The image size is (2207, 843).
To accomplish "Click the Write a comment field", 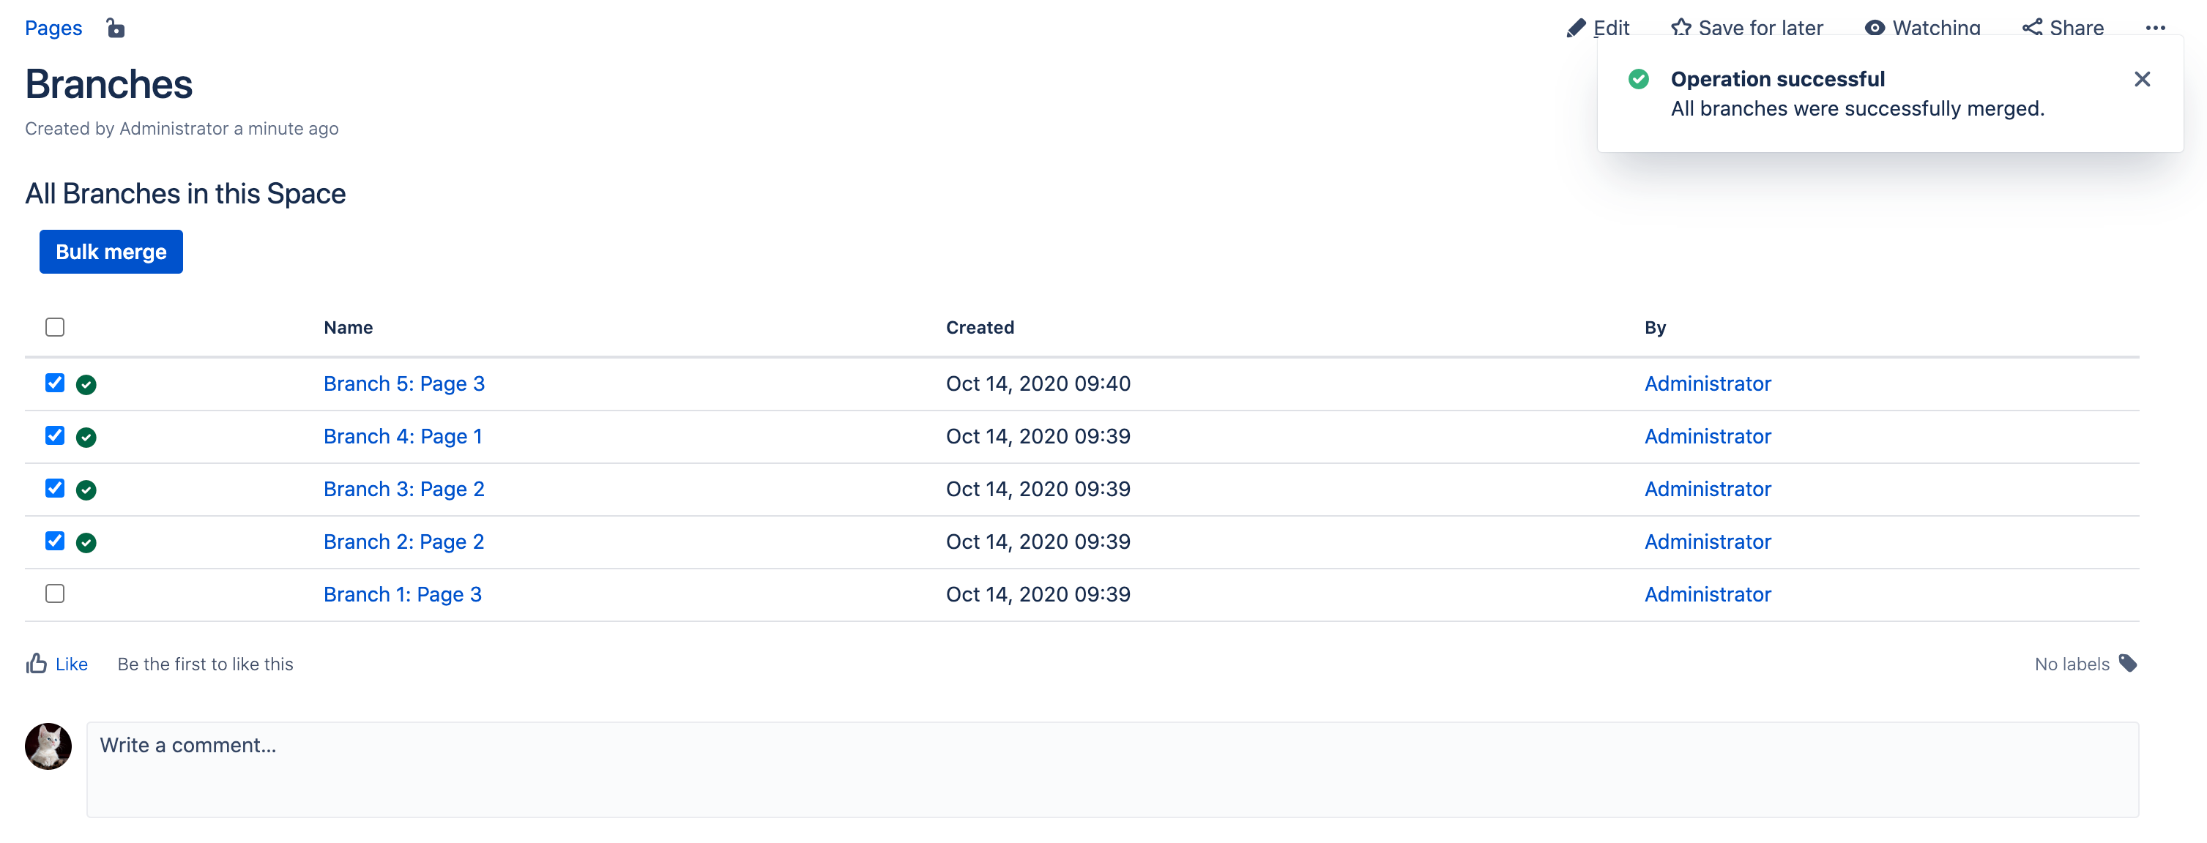I will (x=1112, y=768).
